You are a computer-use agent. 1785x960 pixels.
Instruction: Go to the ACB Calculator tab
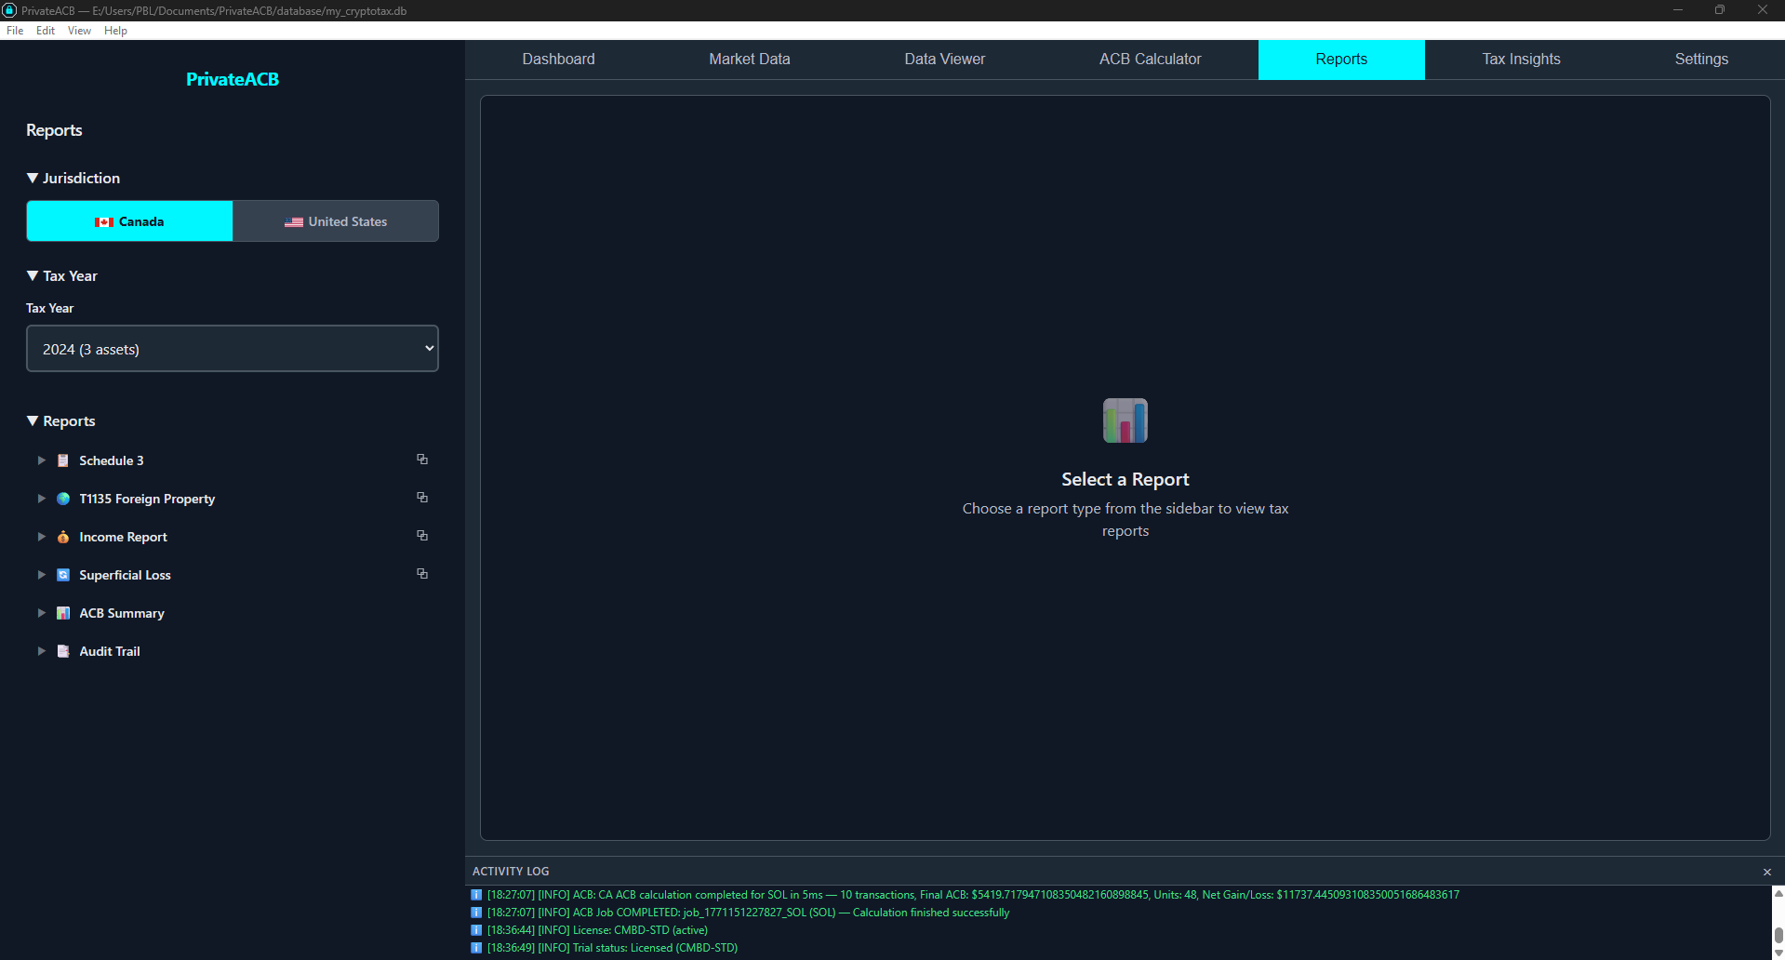coord(1150,59)
